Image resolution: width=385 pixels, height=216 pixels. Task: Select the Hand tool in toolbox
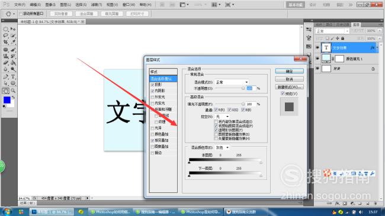coord(6,91)
